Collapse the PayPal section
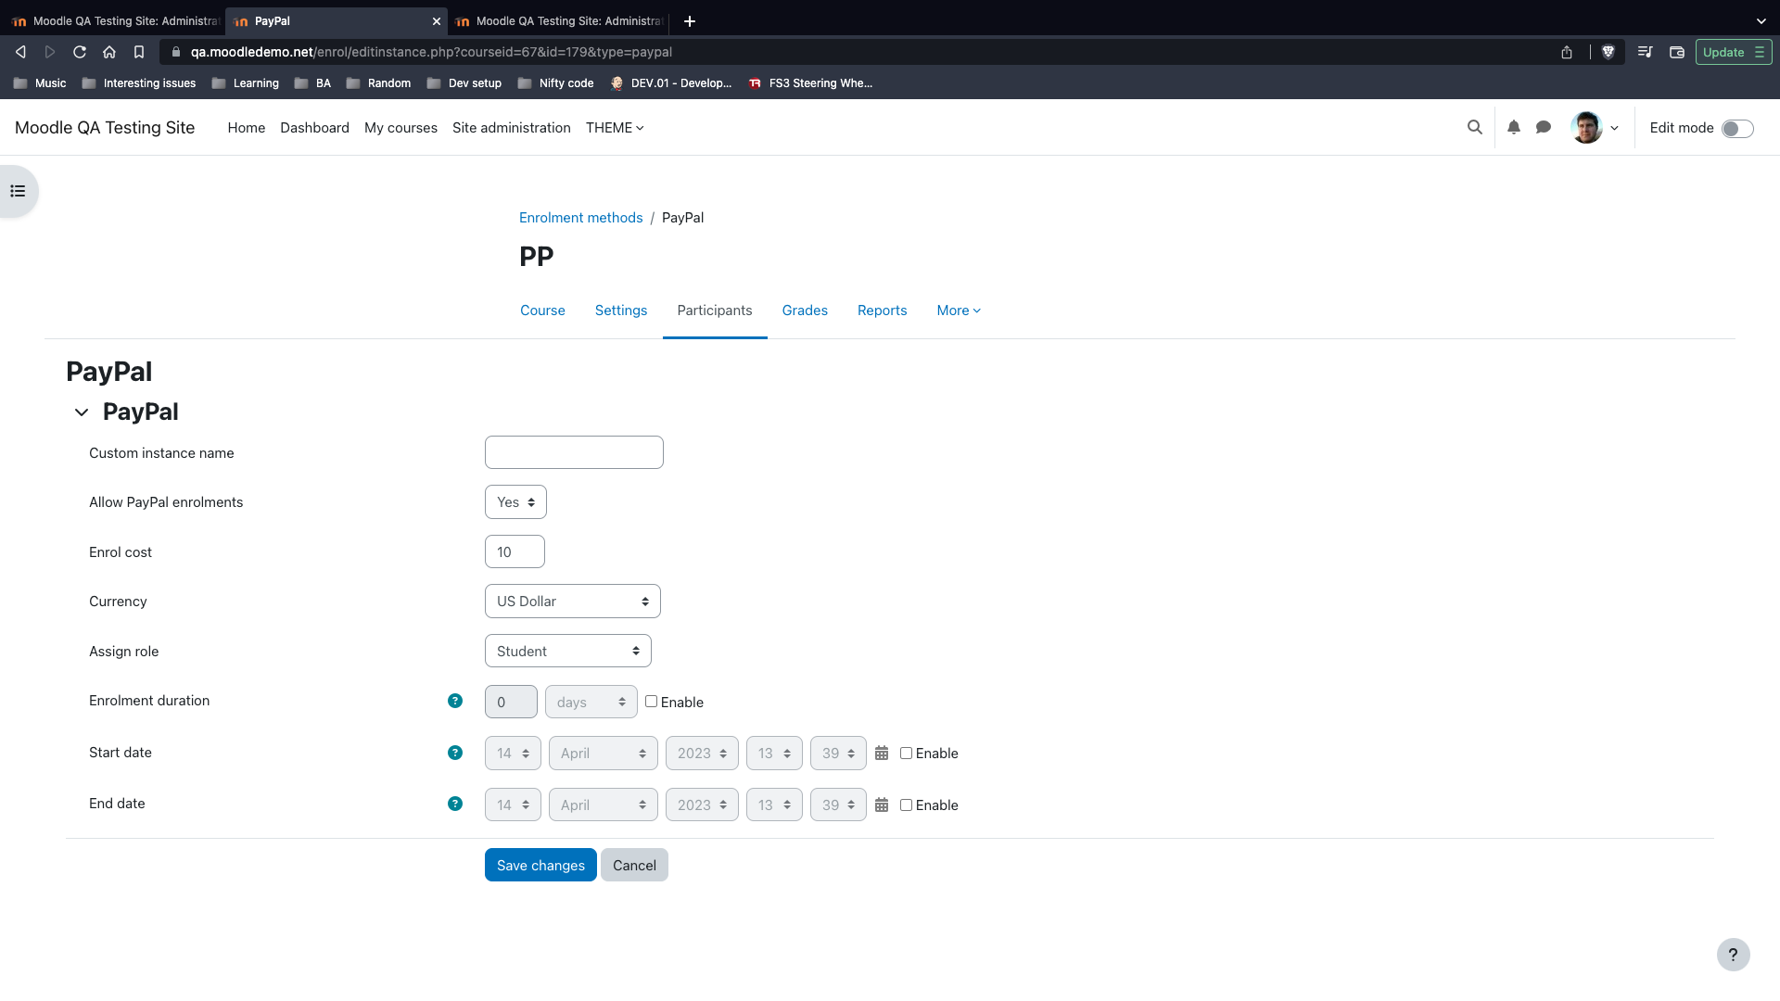 click(82, 412)
